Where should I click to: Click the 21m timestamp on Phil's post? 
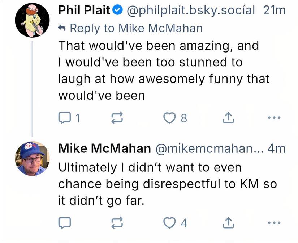274,10
